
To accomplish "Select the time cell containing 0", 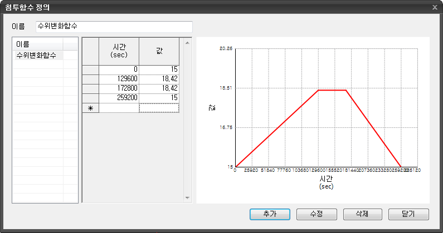I will pos(119,69).
